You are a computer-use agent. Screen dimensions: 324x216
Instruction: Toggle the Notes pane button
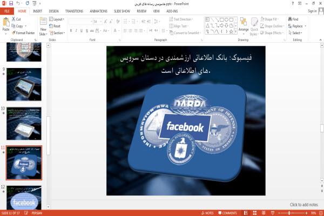[x=207, y=213]
